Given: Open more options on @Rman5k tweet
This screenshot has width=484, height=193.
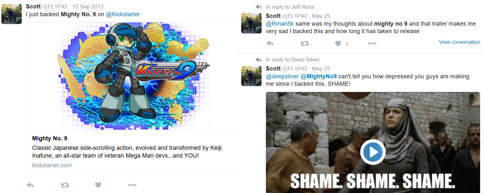Looking at the screenshot, I should tap(372, 43).
